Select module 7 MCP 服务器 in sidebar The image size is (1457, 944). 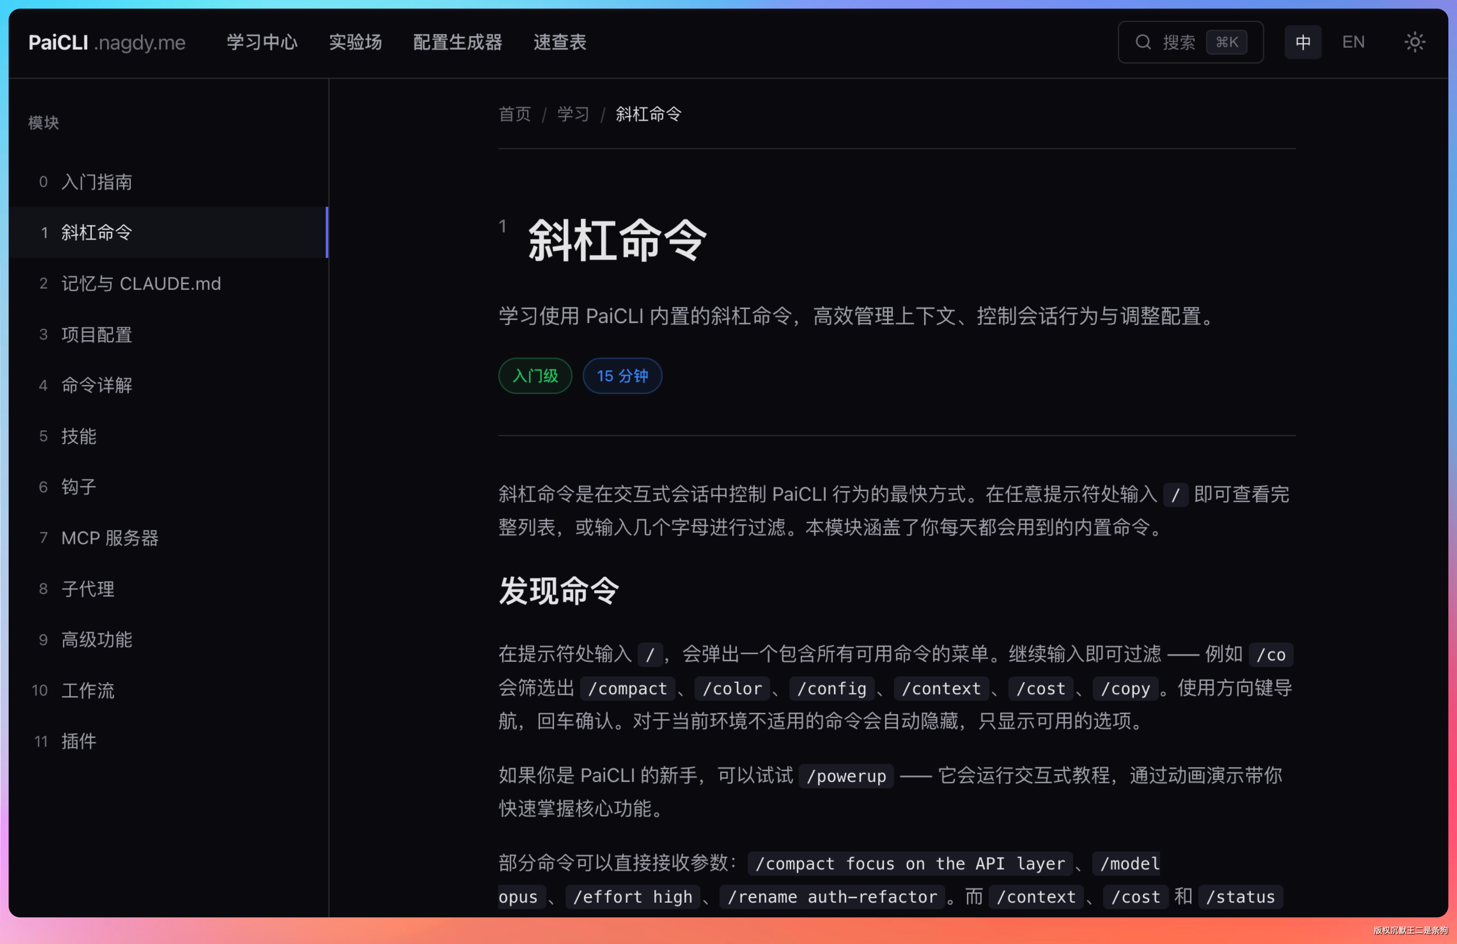(x=168, y=538)
